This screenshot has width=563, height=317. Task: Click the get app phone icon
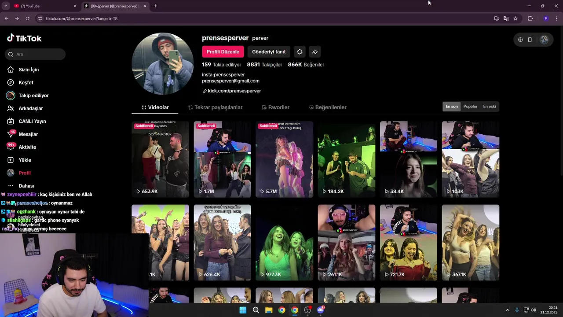coord(530,40)
